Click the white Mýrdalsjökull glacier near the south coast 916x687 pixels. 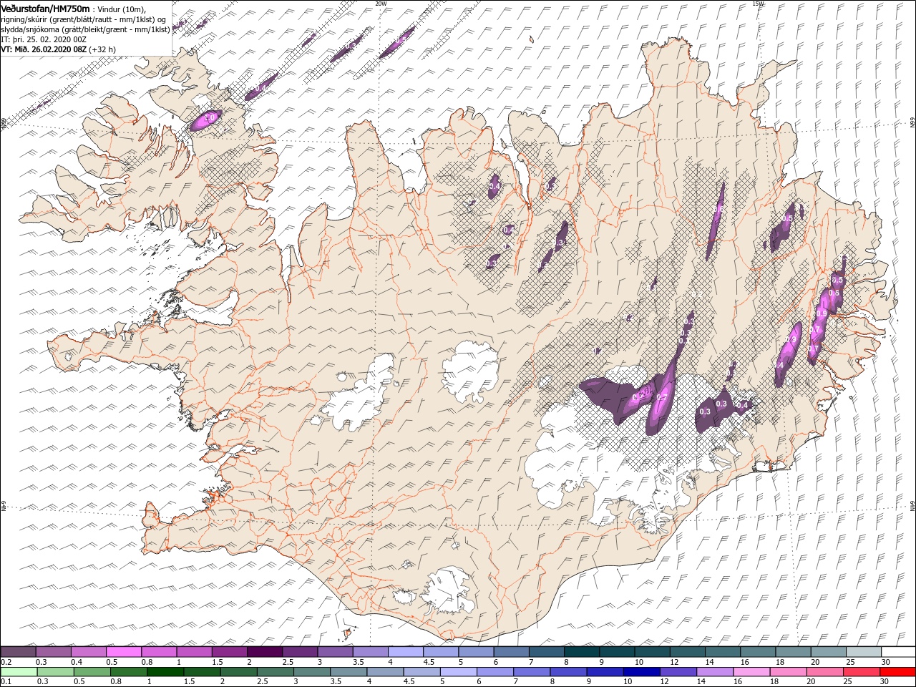(447, 590)
